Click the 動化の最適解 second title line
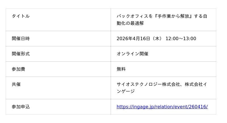 [130, 23]
